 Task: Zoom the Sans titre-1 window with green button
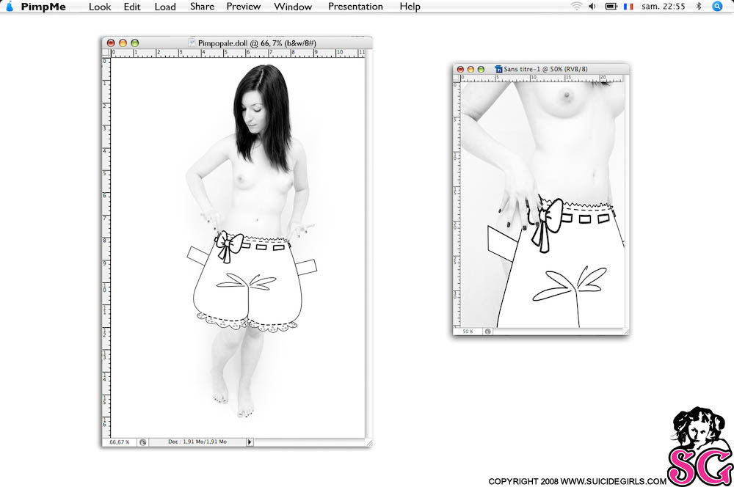click(x=482, y=69)
